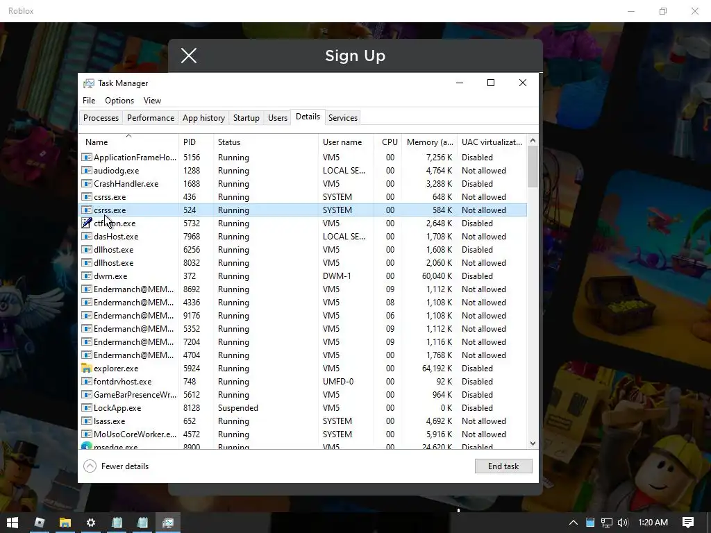The height and width of the screenshot is (533, 711).
Task: Click the End task button
Action: (x=503, y=466)
